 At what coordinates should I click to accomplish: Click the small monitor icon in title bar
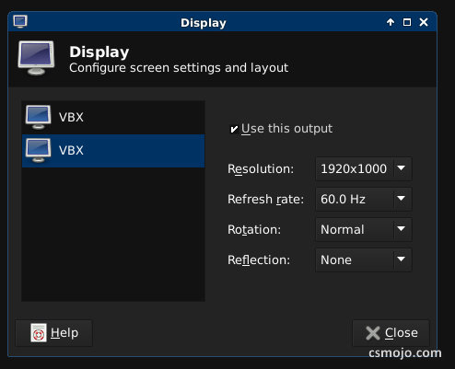click(20, 22)
